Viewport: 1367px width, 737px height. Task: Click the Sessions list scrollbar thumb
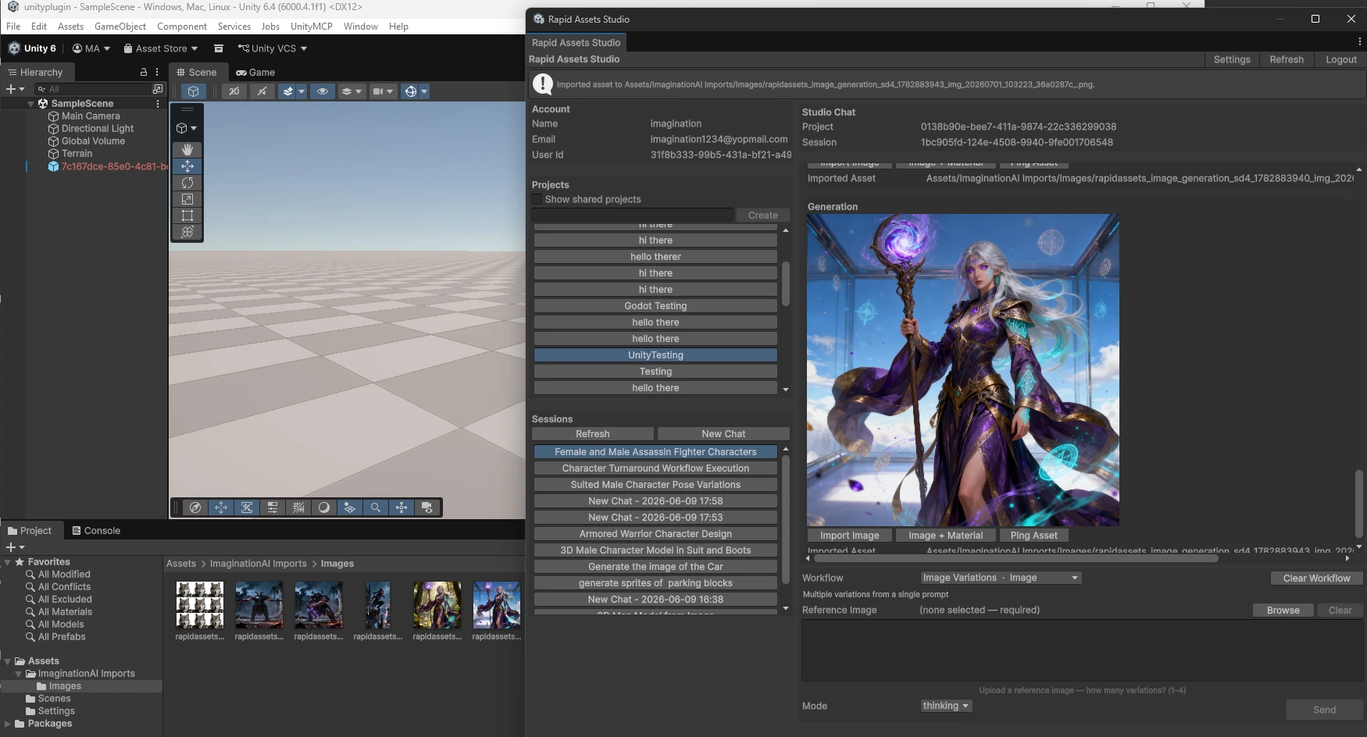(x=785, y=520)
